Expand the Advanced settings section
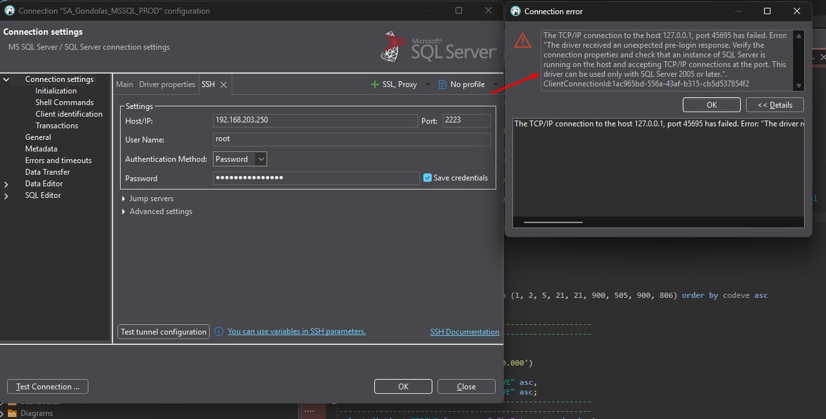Image resolution: width=826 pixels, height=419 pixels. tap(123, 211)
